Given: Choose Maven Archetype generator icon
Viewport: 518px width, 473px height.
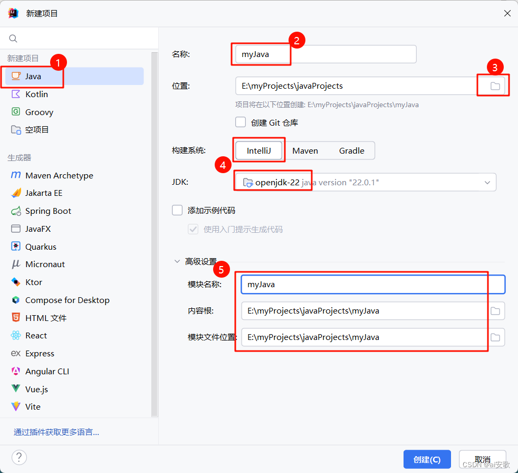Looking at the screenshot, I should [16, 175].
